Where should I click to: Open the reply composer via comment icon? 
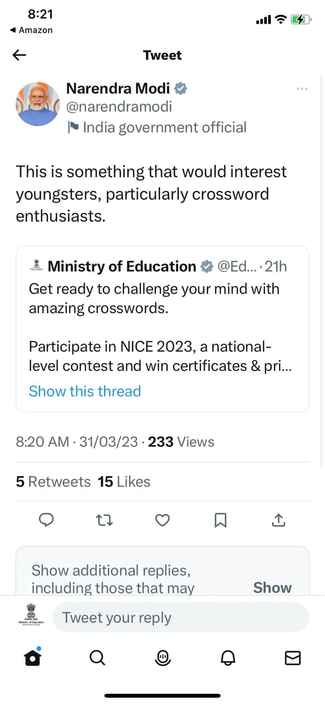coord(46,520)
